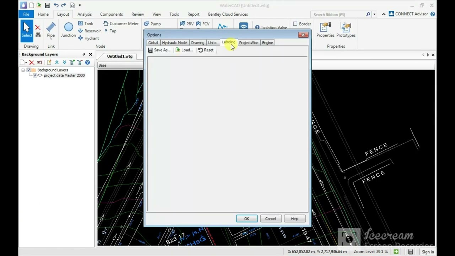455x256 pixels.
Task: Click Cancel in Options dialog
Action: 271,219
